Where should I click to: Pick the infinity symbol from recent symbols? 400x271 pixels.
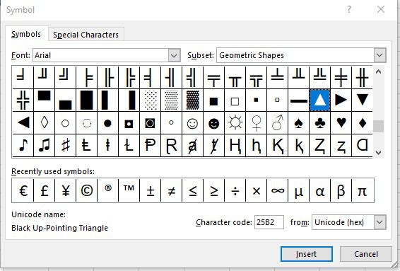[277, 190]
